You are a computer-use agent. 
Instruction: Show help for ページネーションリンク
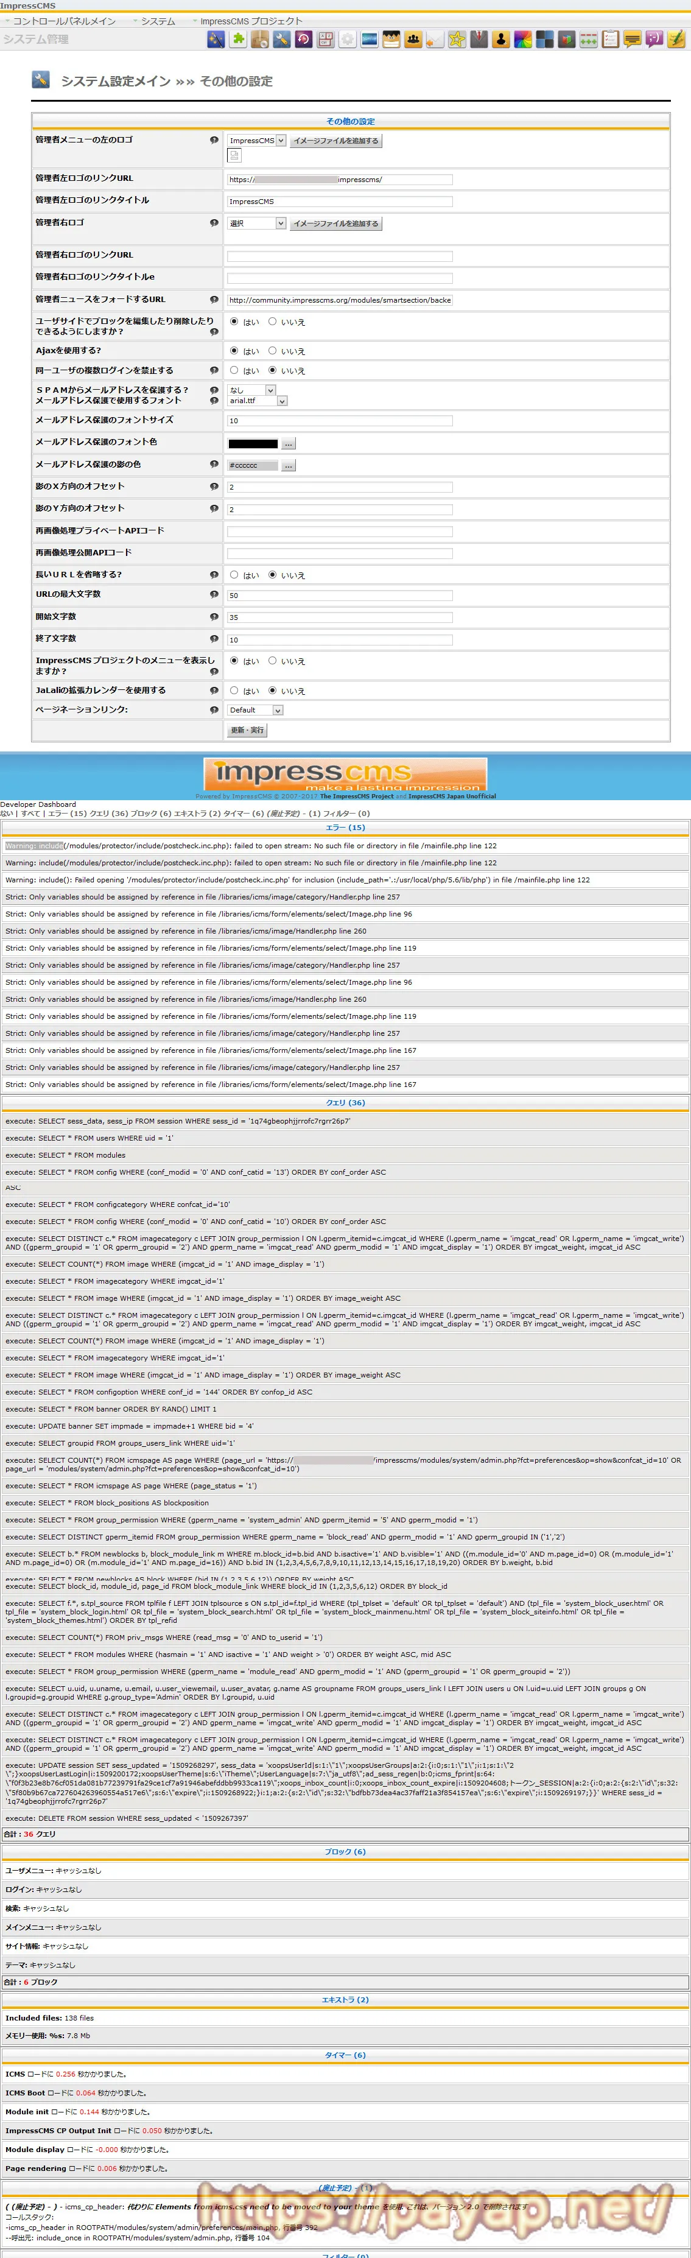pos(214,710)
